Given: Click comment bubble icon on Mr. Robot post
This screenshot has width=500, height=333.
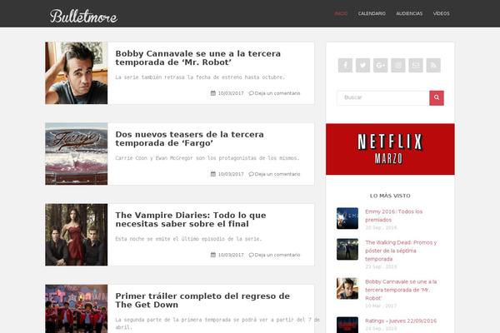Looking at the screenshot, I should click(x=252, y=93).
